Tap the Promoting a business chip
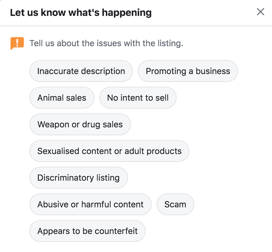The image size is (272, 252). (188, 71)
